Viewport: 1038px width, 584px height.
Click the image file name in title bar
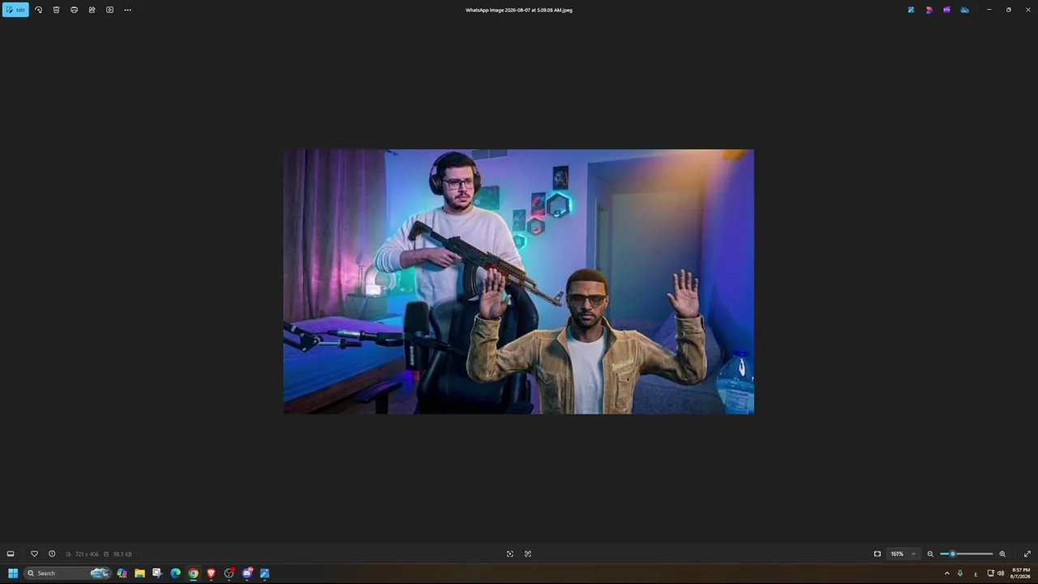[519, 10]
